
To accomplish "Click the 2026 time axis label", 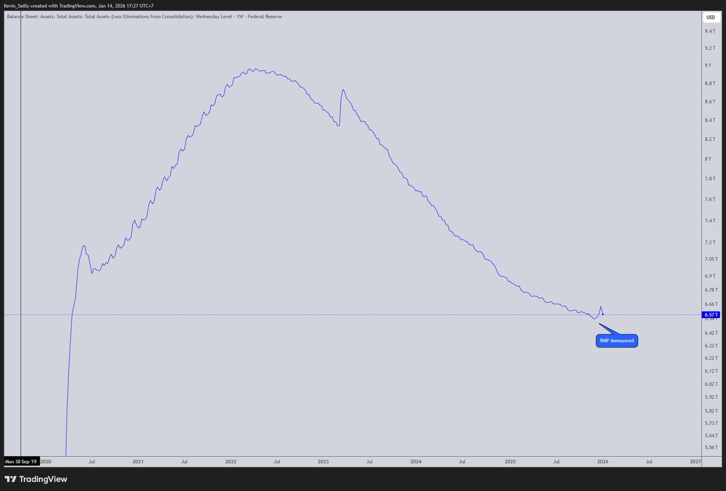I will 602,461.
